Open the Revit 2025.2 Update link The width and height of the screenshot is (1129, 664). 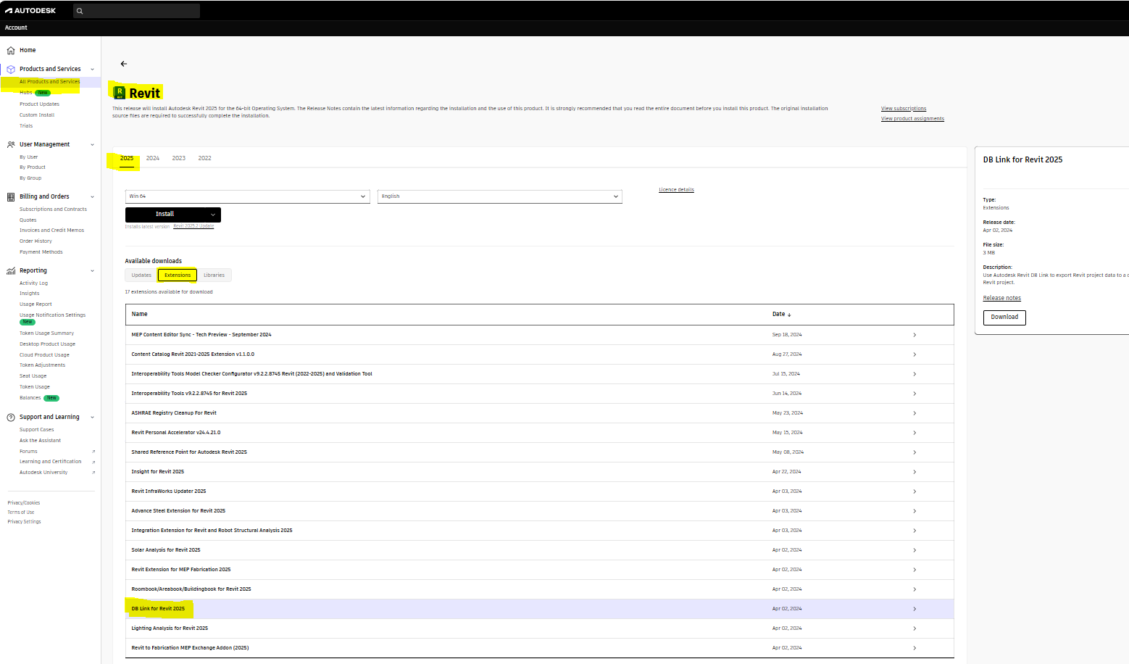coord(193,226)
